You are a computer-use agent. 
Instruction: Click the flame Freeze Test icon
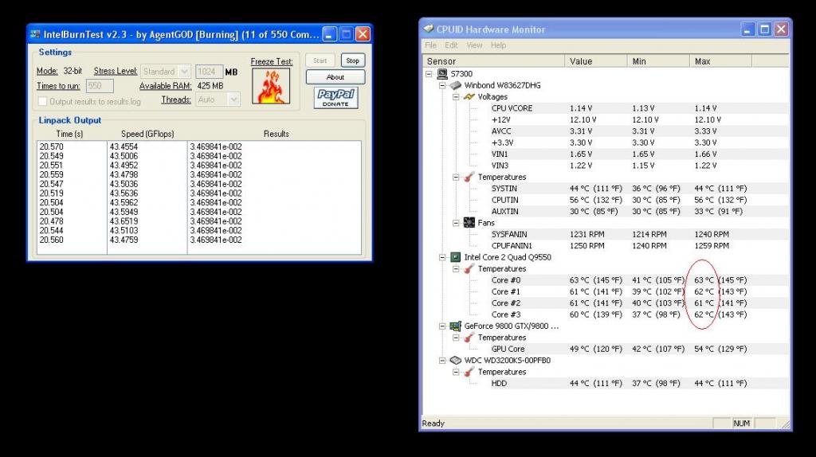point(271,86)
